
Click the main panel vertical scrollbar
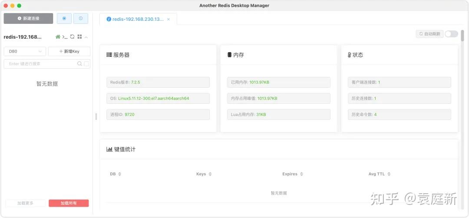coord(462,35)
